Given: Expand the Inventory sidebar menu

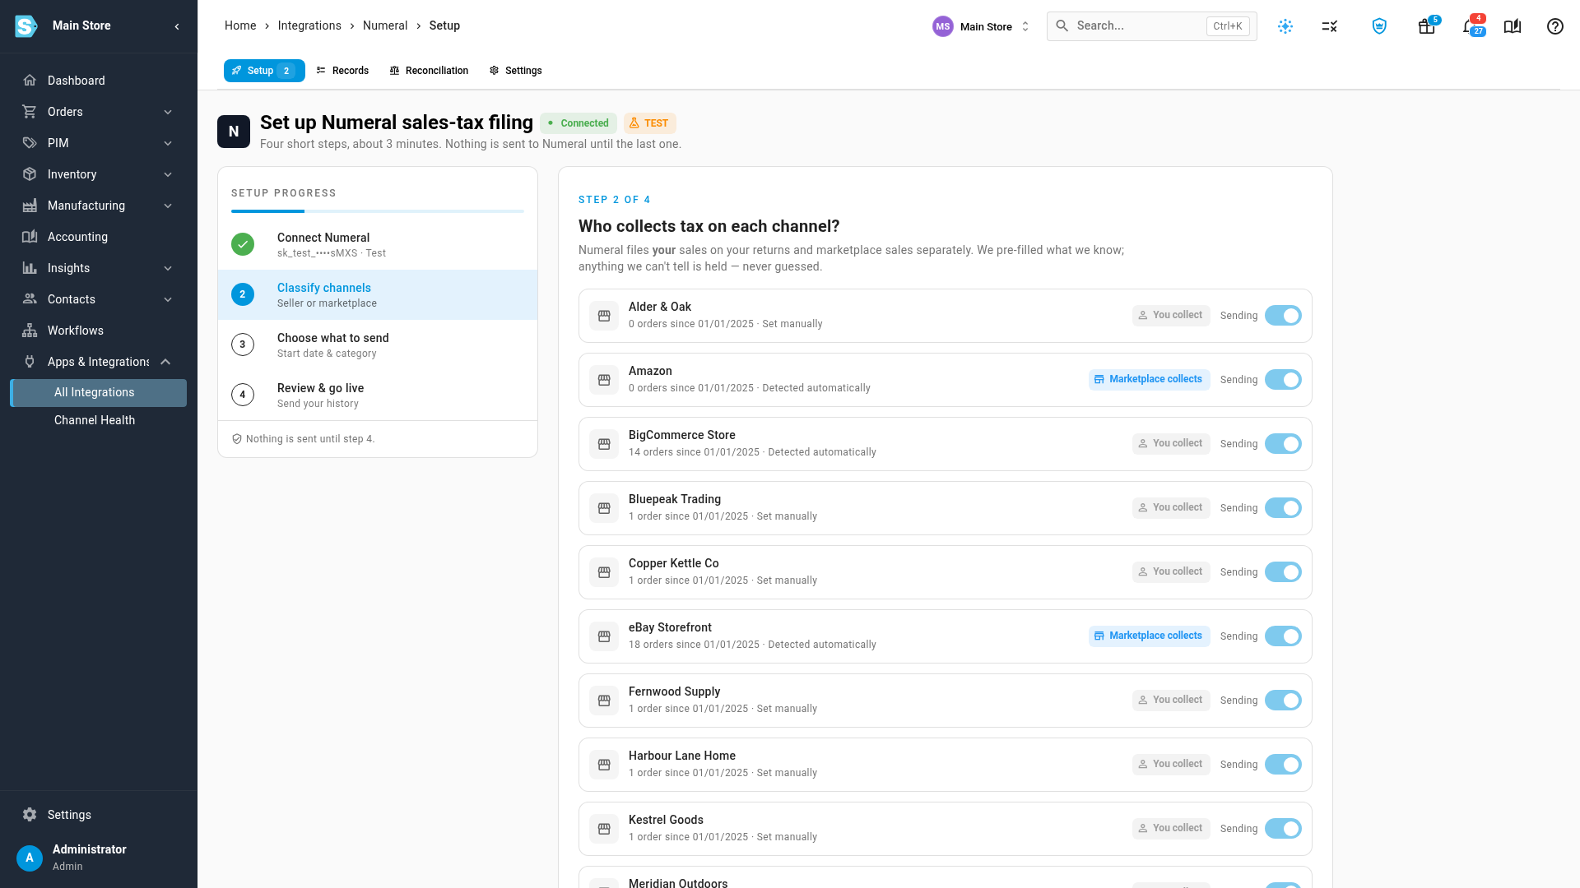Looking at the screenshot, I should (99, 174).
